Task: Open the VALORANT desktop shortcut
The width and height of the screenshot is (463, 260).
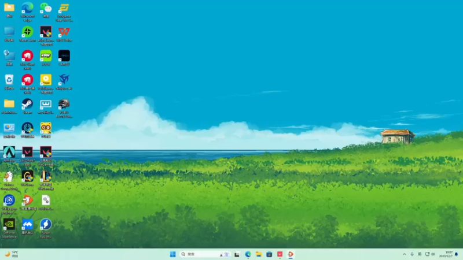Action: click(x=27, y=156)
